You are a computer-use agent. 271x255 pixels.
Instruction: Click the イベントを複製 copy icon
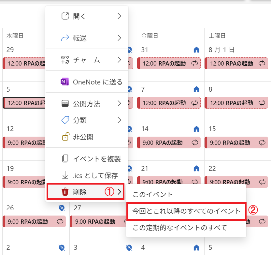65,158
